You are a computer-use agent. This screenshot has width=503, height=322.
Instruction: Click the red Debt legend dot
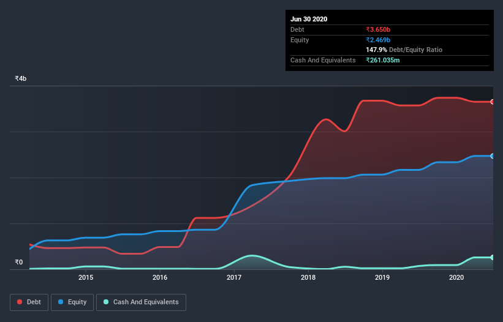(20, 302)
